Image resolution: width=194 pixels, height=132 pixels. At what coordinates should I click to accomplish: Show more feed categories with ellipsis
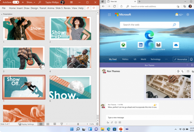(166, 59)
